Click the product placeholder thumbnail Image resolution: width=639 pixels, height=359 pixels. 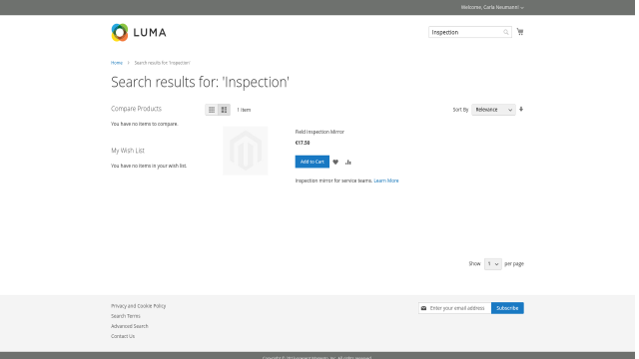tap(246, 151)
